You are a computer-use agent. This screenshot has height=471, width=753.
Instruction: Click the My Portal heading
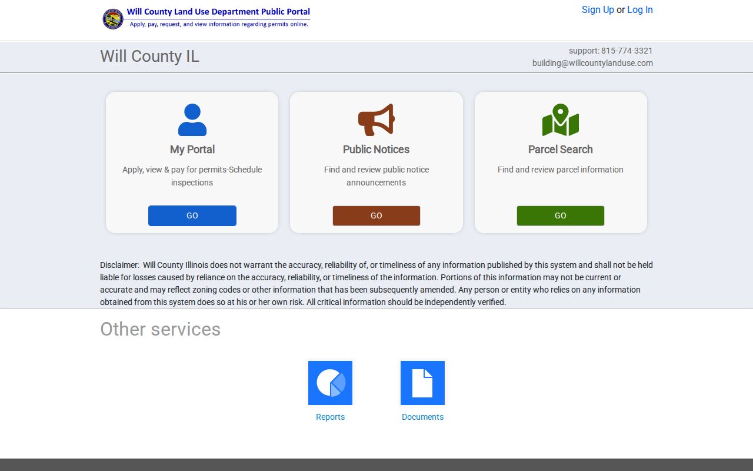pyautogui.click(x=192, y=150)
